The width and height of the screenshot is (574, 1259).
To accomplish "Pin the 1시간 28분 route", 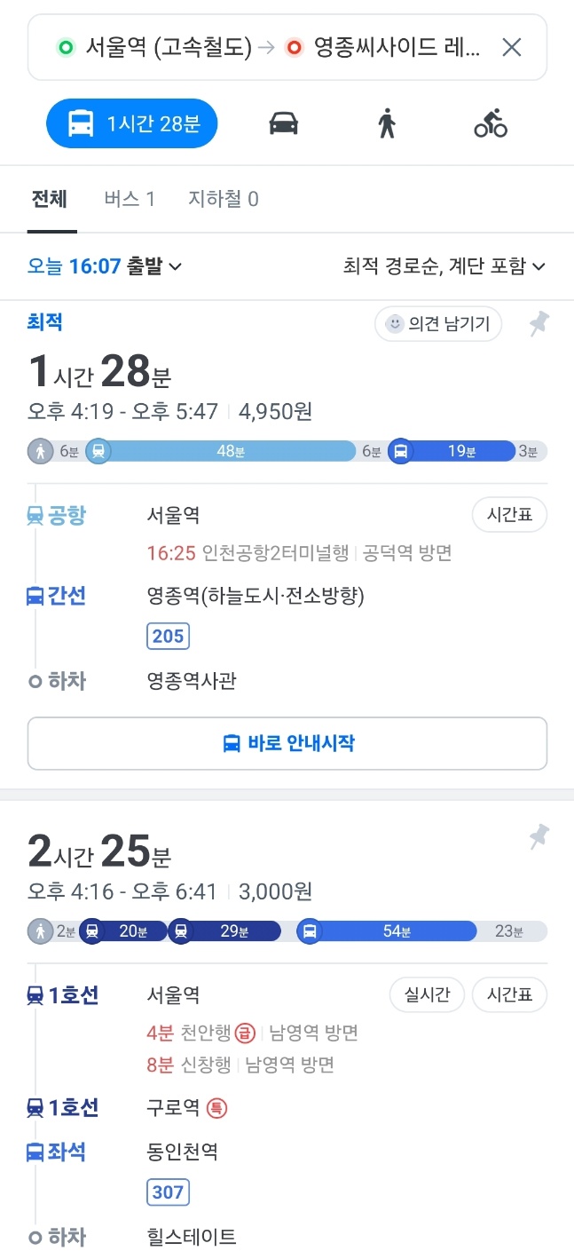I will point(539,325).
